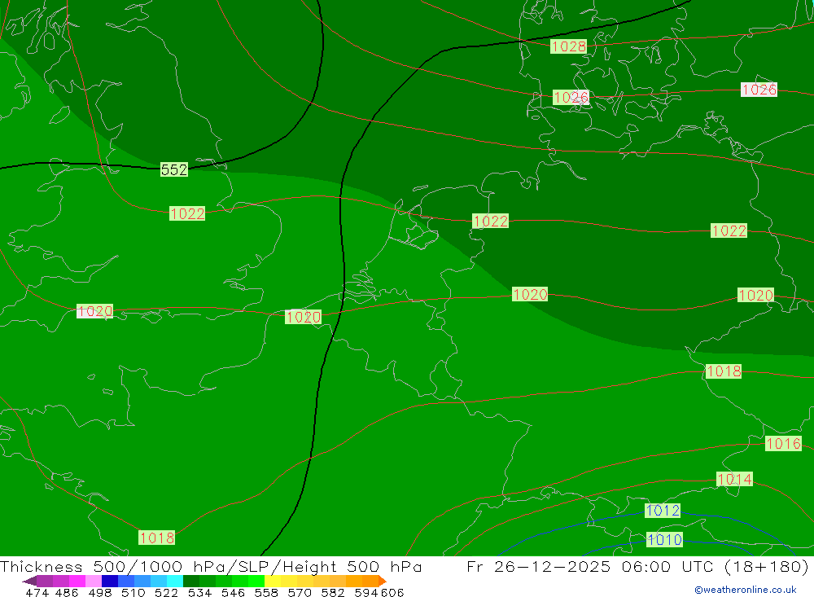The width and height of the screenshot is (814, 597).
Task: Click the blue 1010 isobar label
Action: (664, 539)
